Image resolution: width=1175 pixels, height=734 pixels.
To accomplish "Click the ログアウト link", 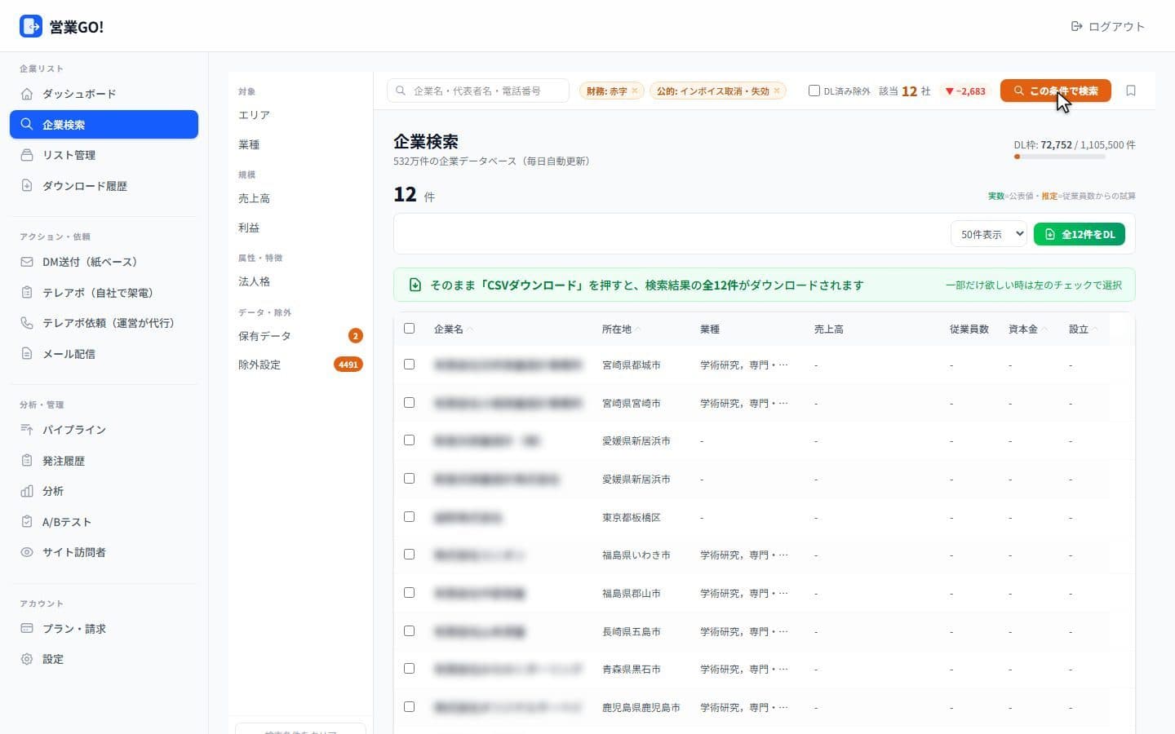I will [x=1107, y=26].
